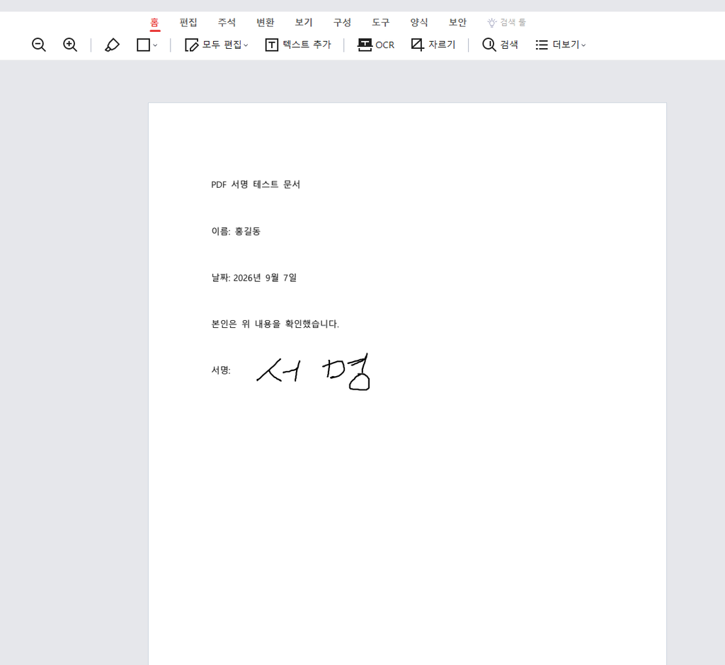
Task: Go to the 구성 tab
Action: 342,23
